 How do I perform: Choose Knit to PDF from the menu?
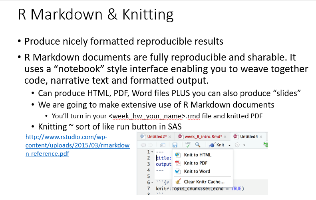tap(203, 163)
